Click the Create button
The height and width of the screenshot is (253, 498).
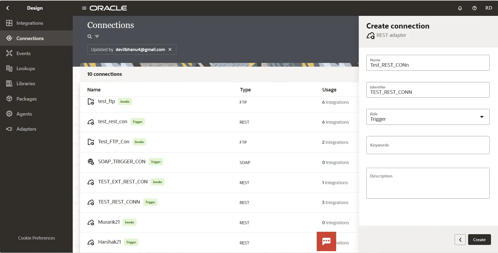479,240
